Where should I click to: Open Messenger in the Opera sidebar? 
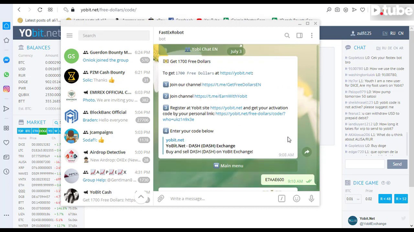click(x=6, y=60)
